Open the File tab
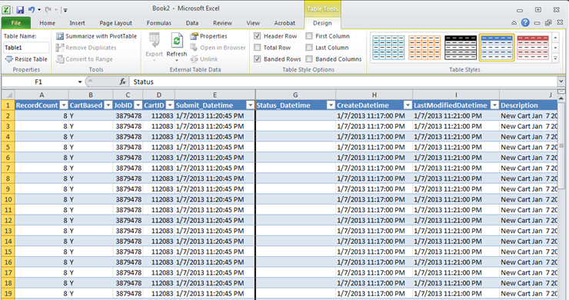 (16, 23)
